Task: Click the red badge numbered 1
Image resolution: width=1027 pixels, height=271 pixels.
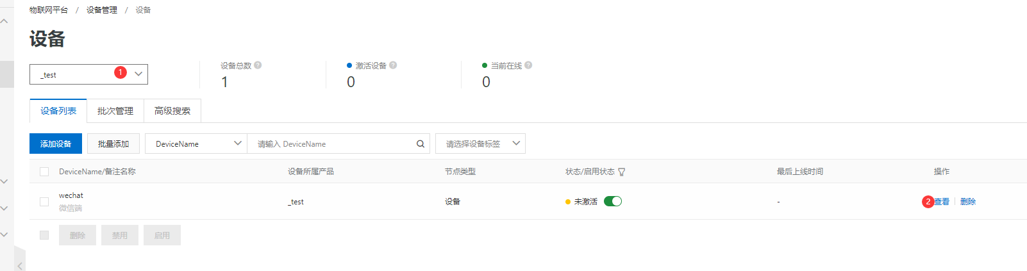Action: (x=120, y=72)
